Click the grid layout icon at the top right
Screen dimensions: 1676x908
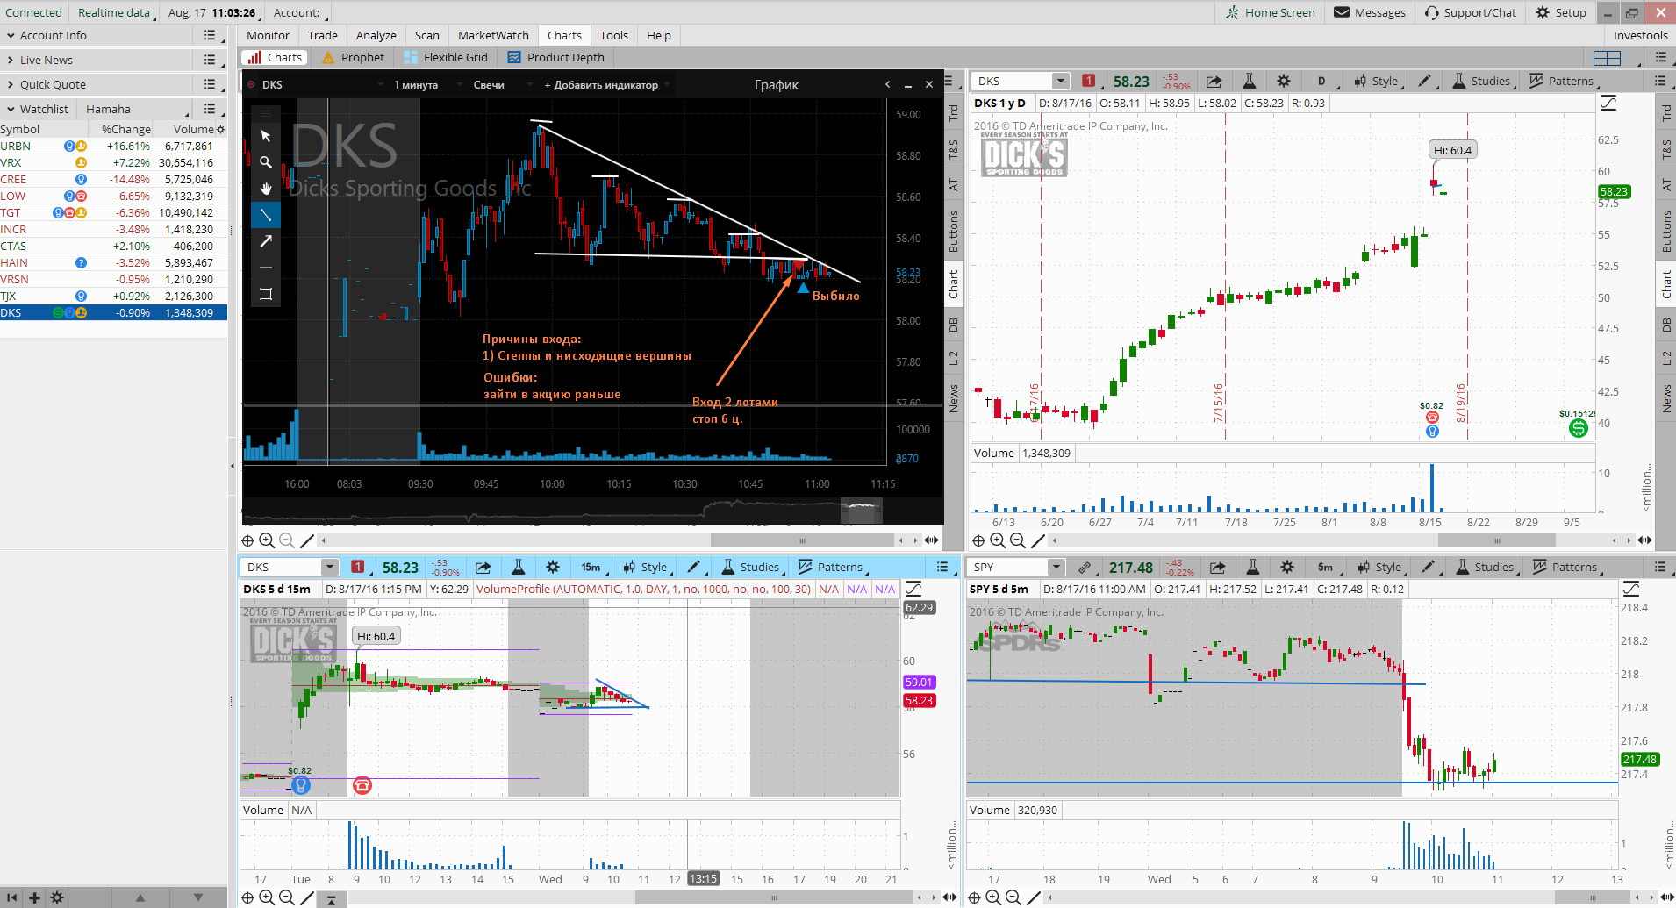coord(1607,58)
